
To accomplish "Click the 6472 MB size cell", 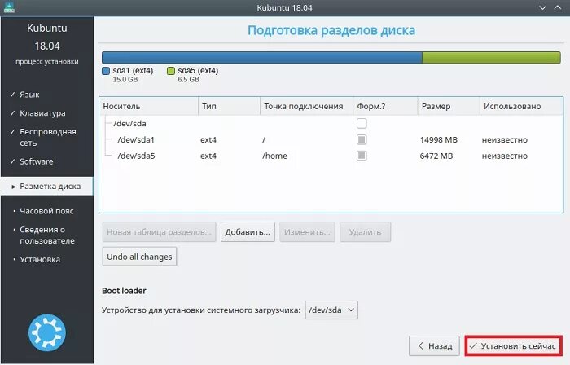I will [x=436, y=156].
